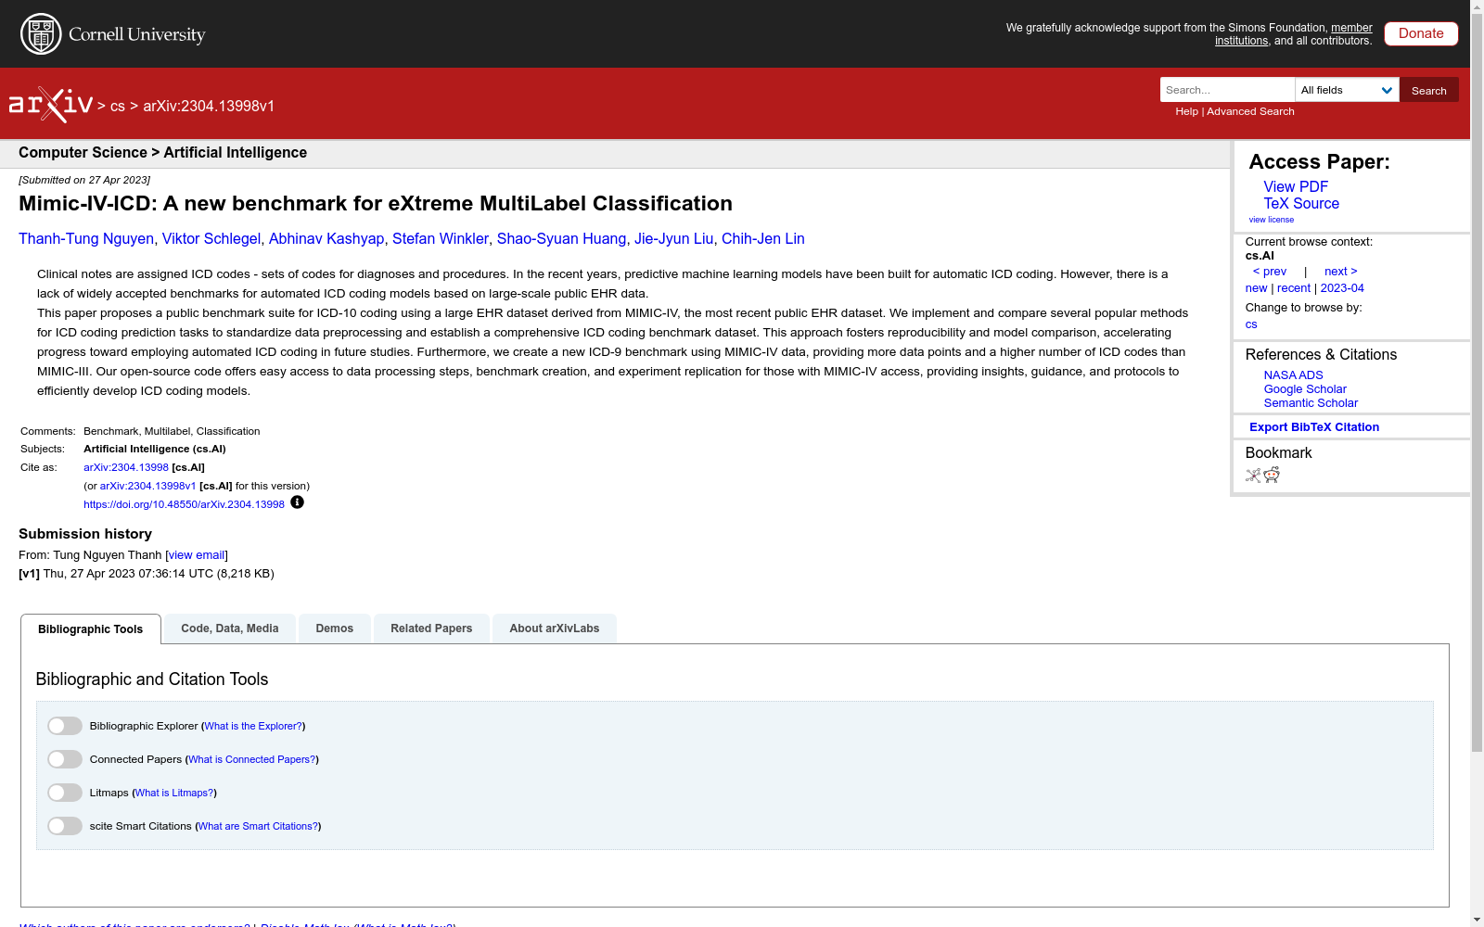The image size is (1484, 927).
Task: Click Export BibTeX Citation
Action: tap(1314, 427)
